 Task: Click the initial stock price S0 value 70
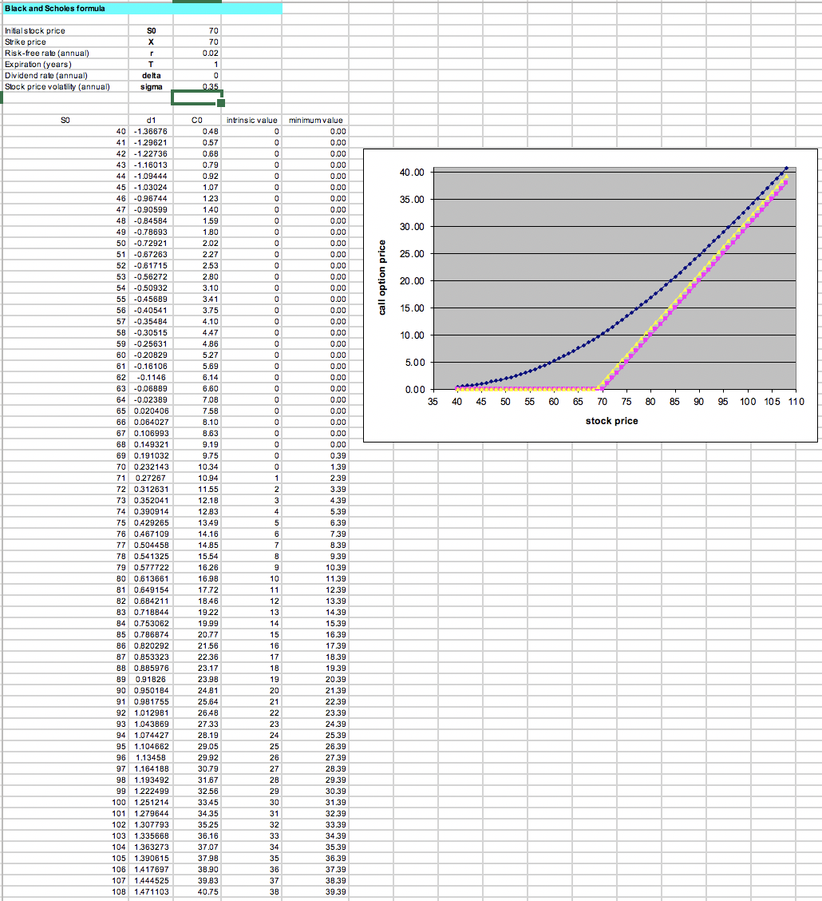coord(196,30)
